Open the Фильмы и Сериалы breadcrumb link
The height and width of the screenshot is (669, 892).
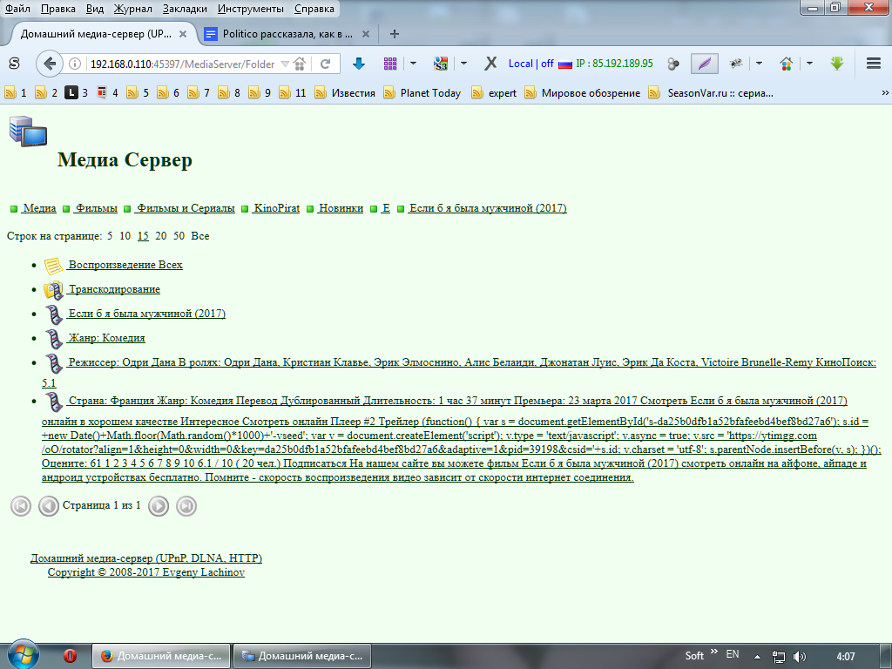[186, 208]
